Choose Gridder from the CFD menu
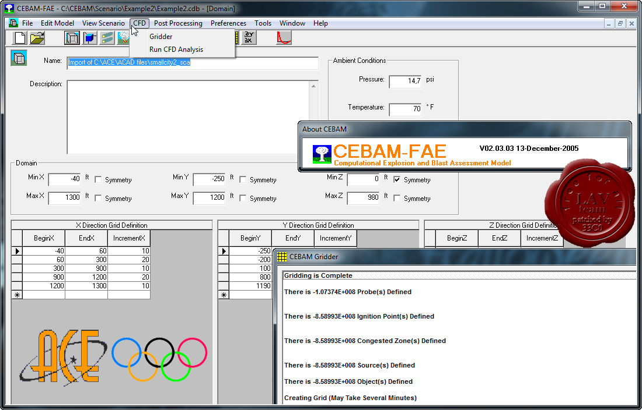 182,37
